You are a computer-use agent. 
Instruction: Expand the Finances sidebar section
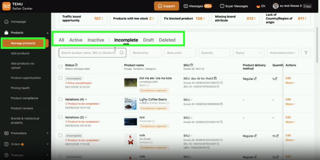47,155
